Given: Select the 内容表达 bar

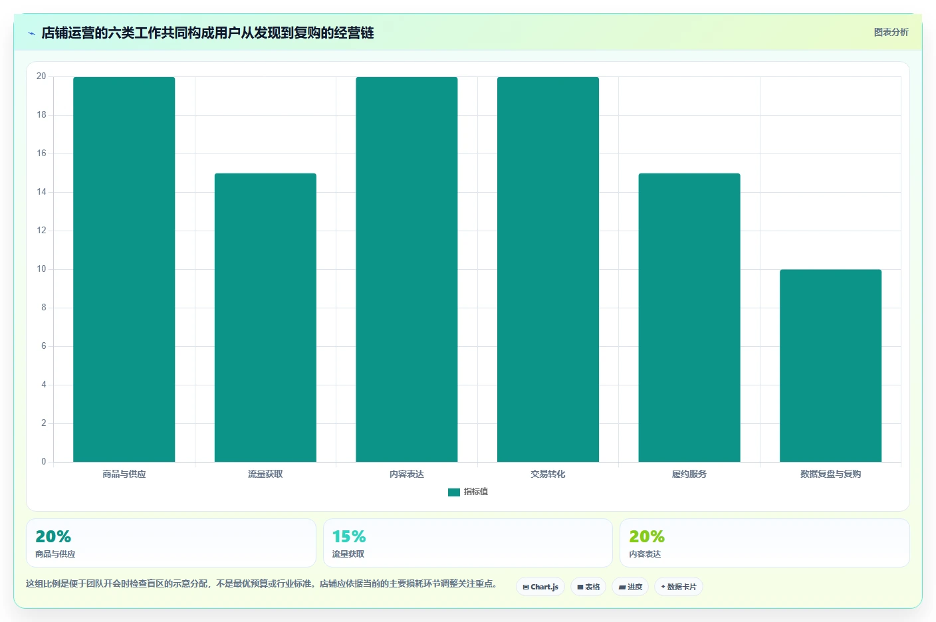Looking at the screenshot, I should 407,269.
